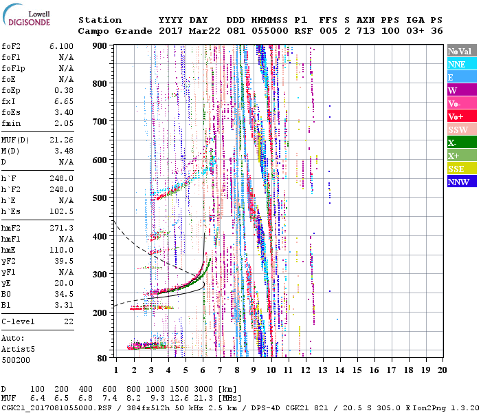481x413 pixels.
Task: Click the 500 km height axis label
Action: [x=100, y=198]
